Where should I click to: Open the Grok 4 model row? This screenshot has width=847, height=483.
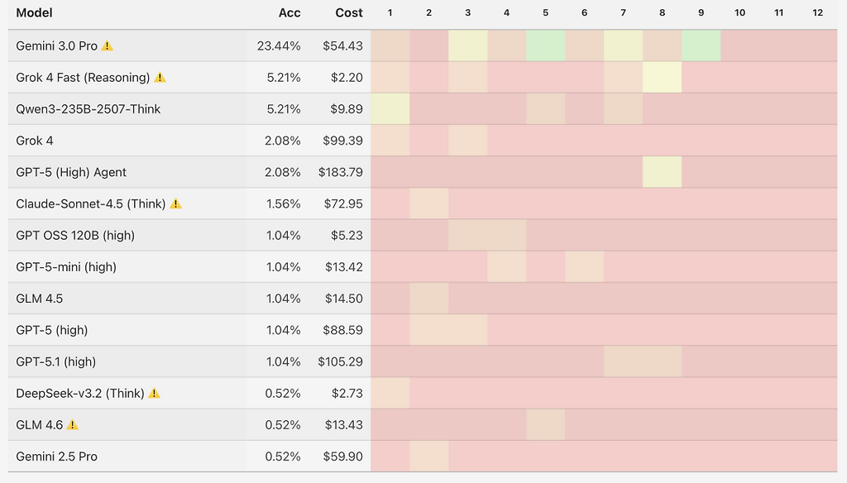tap(35, 141)
